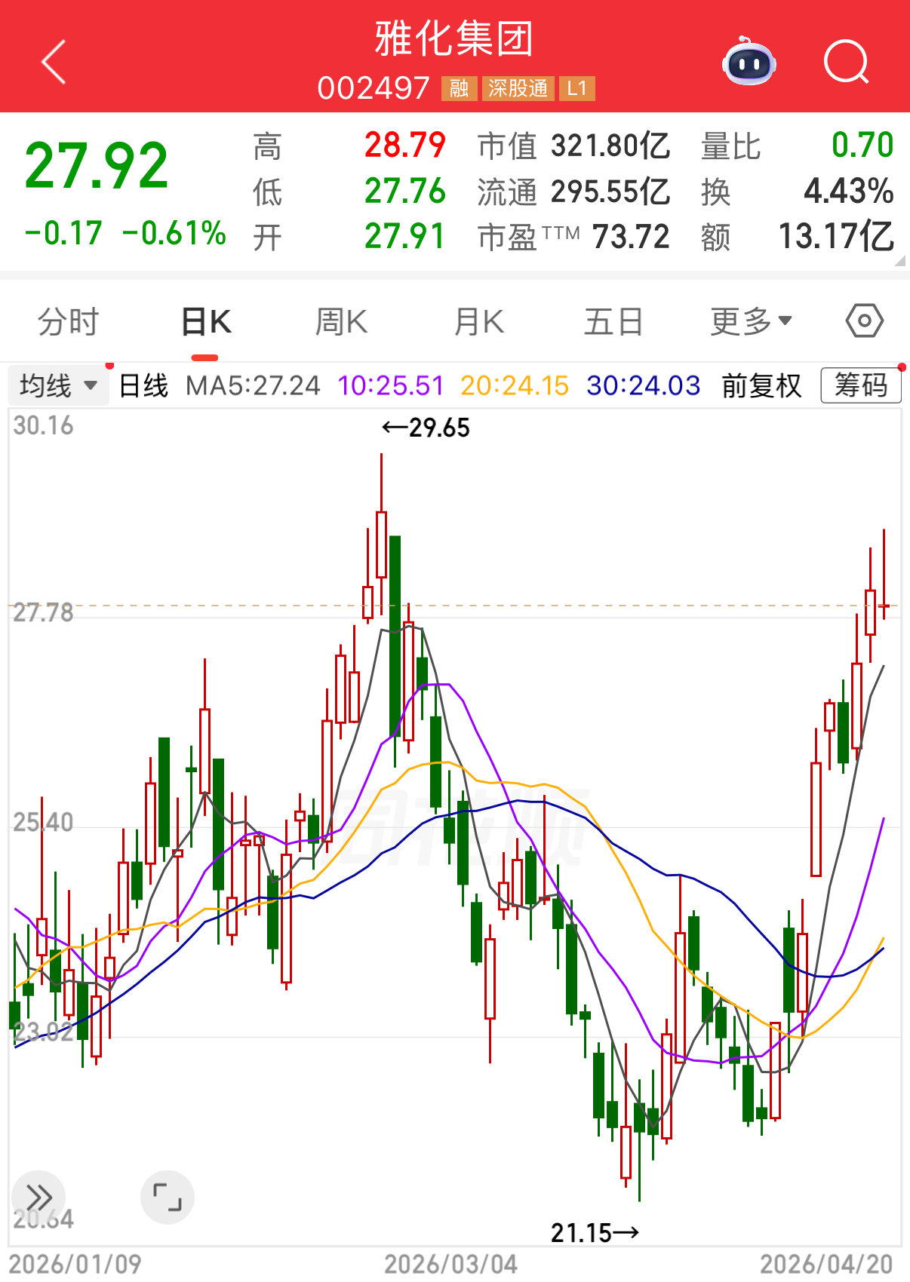Open the robot AI assistant
The height and width of the screenshot is (1282, 910).
(749, 62)
